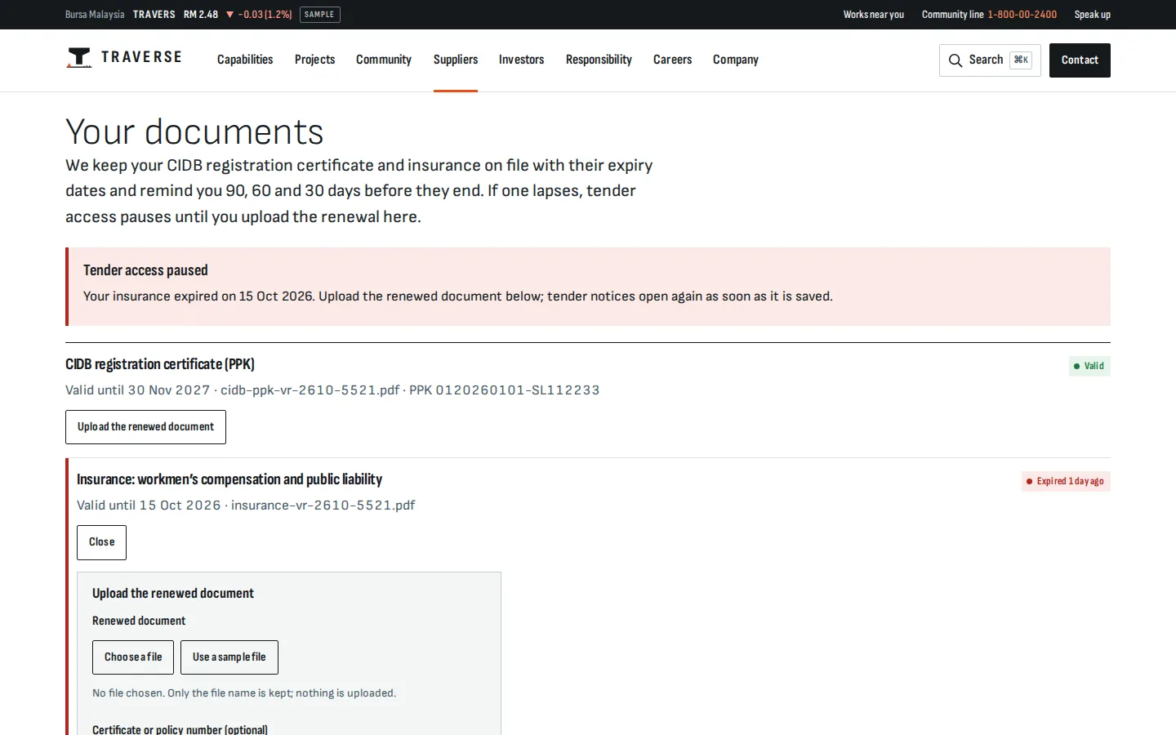Click the stock price down-arrow icon
Viewport: 1176px width, 735px height.
pyautogui.click(x=229, y=15)
